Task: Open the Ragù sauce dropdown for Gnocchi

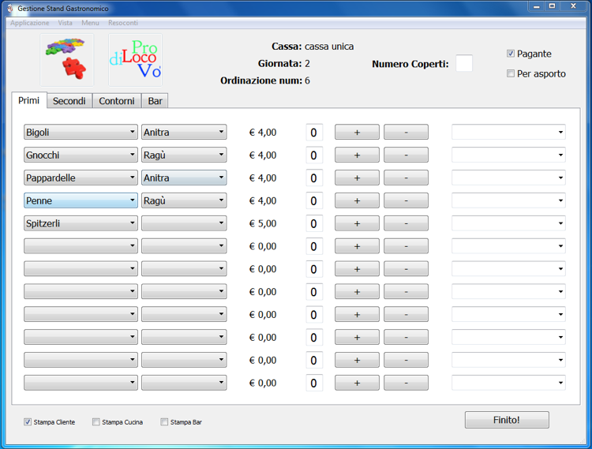Action: click(184, 155)
